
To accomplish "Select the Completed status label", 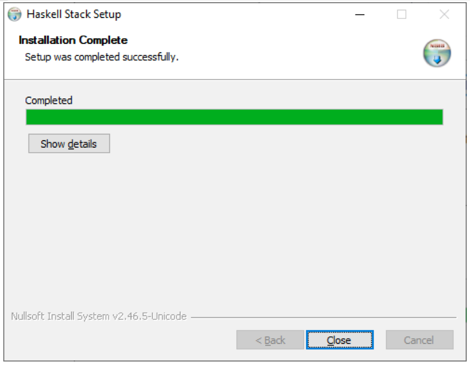I will click(48, 101).
